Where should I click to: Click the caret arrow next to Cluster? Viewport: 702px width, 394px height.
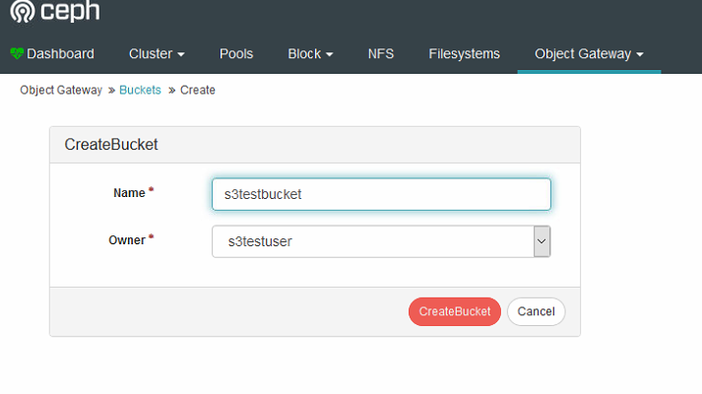(x=181, y=54)
